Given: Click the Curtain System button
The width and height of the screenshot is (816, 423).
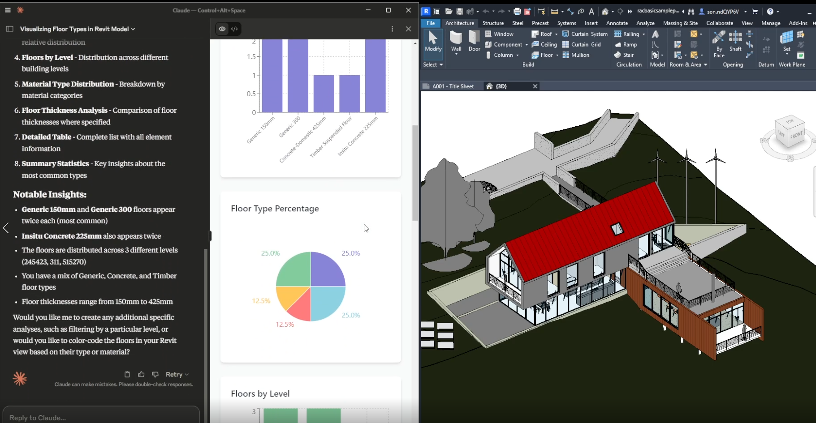Looking at the screenshot, I should (585, 34).
